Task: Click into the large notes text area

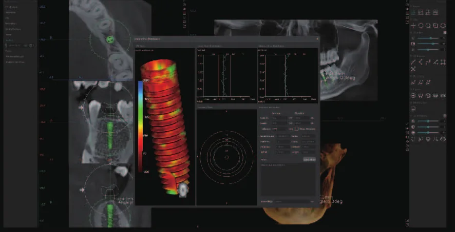Action: [x=288, y=179]
